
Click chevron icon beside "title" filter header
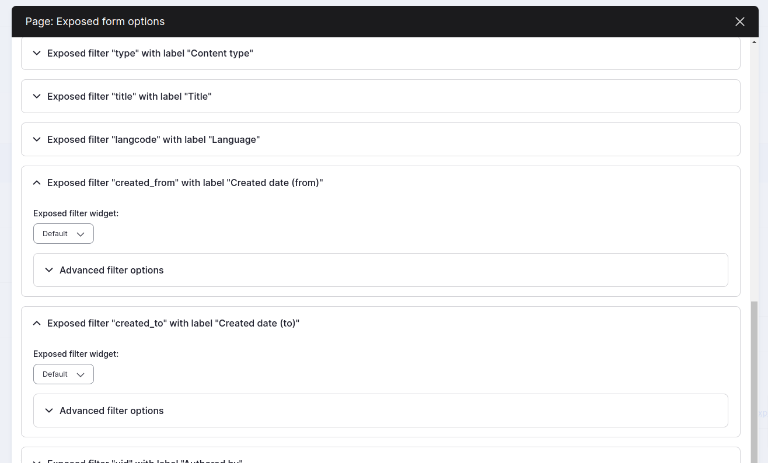click(x=37, y=96)
